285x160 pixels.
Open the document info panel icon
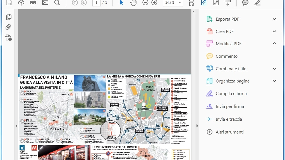click(8, 38)
